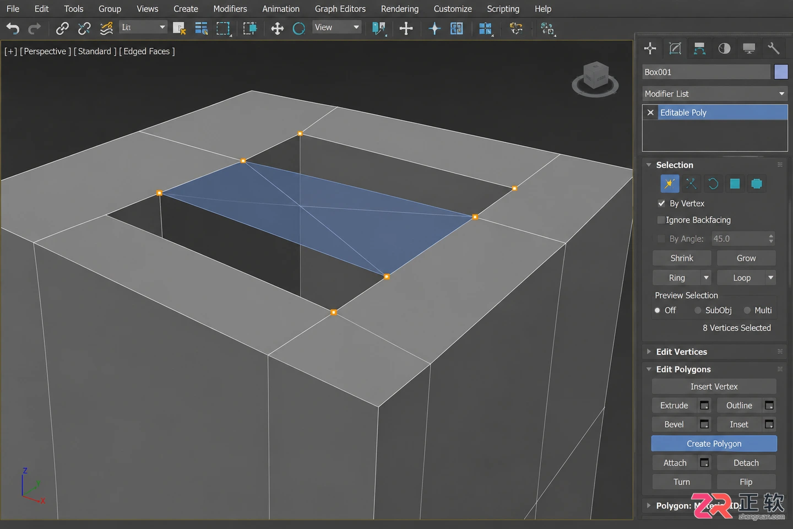Select the Unlink selection tool
The width and height of the screenshot is (793, 529).
84,28
